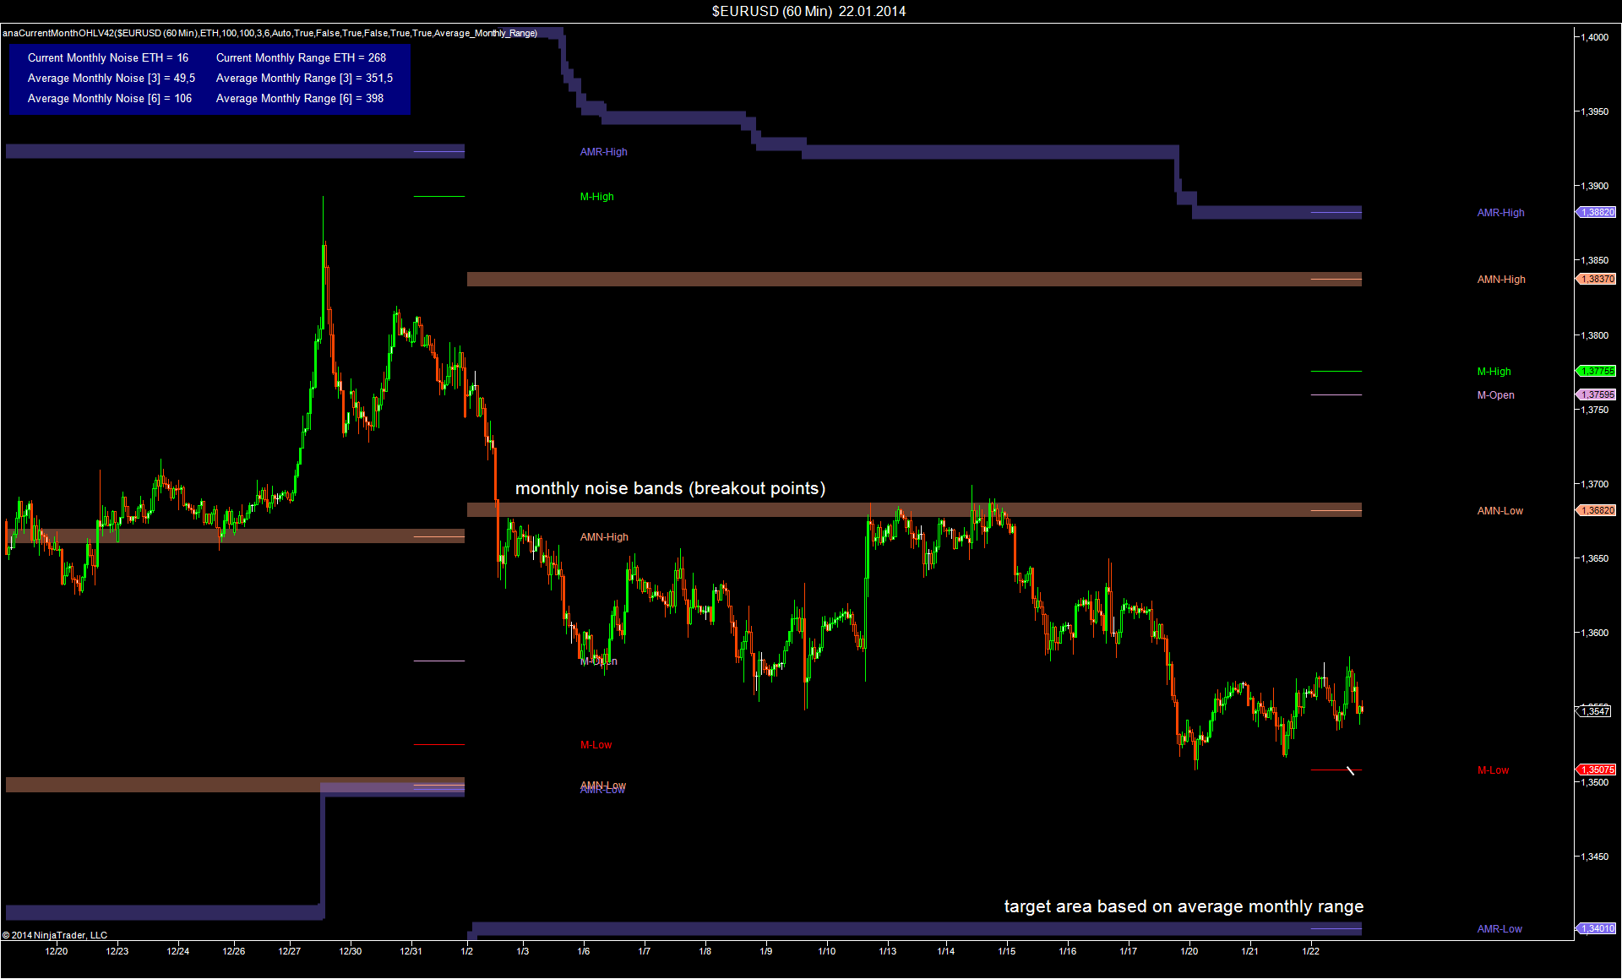The image size is (1622, 979).
Task: Click "Average Monthly Noise [3] = 49,5" text
Action: pyautogui.click(x=112, y=78)
